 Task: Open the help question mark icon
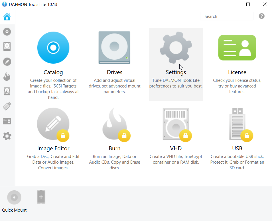click(261, 16)
